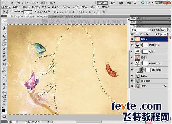The width and height of the screenshot is (172, 124).
Task: Select the Gradient tool
Action: 4,64
